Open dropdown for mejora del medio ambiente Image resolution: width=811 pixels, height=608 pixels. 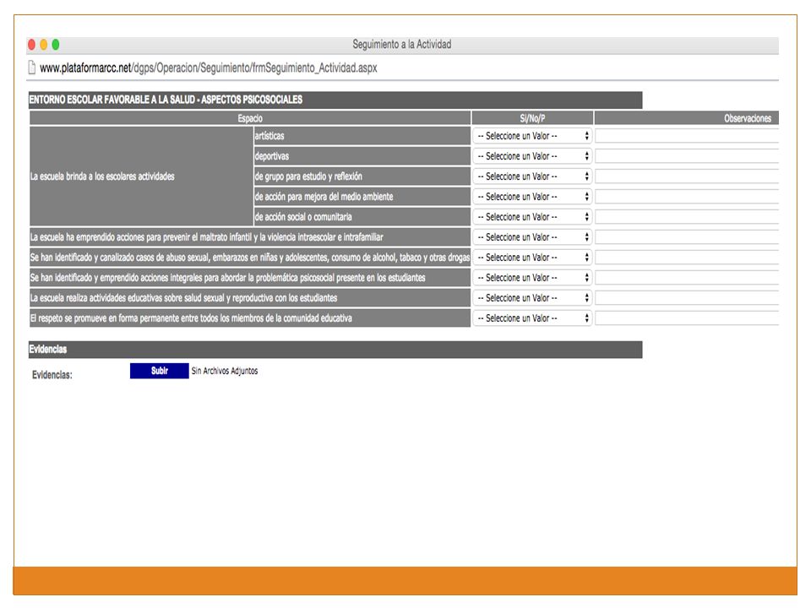(532, 197)
